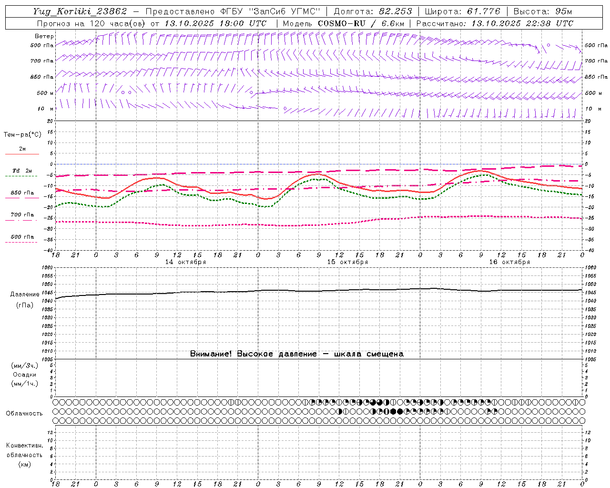Viewport: 610px width, 488px height.
Task: Click the 500 м wind level label on left
Action: coord(45,93)
